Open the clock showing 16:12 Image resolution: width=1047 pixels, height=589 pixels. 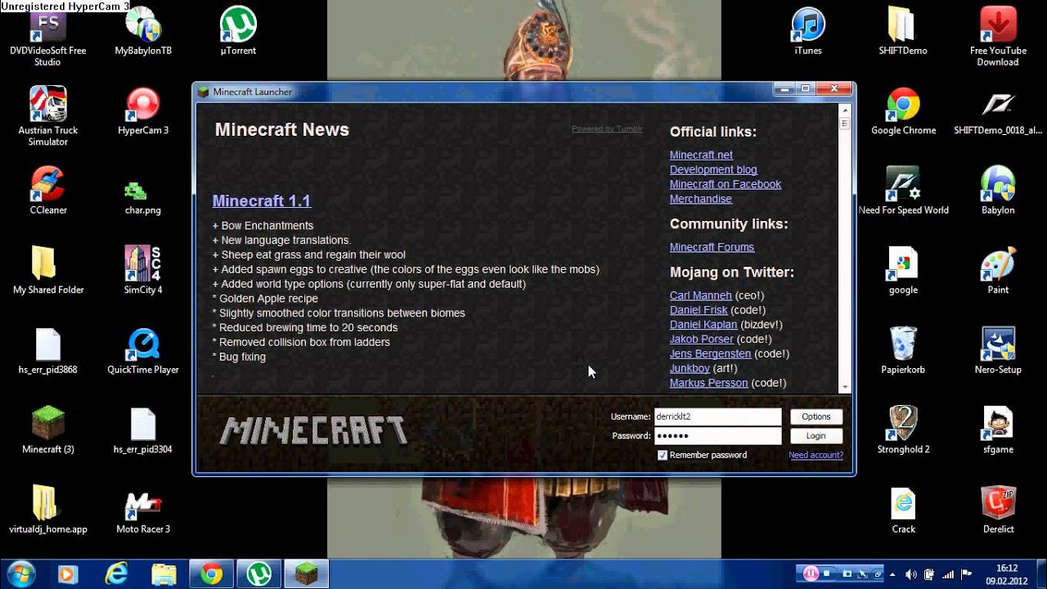pyautogui.click(x=1007, y=574)
